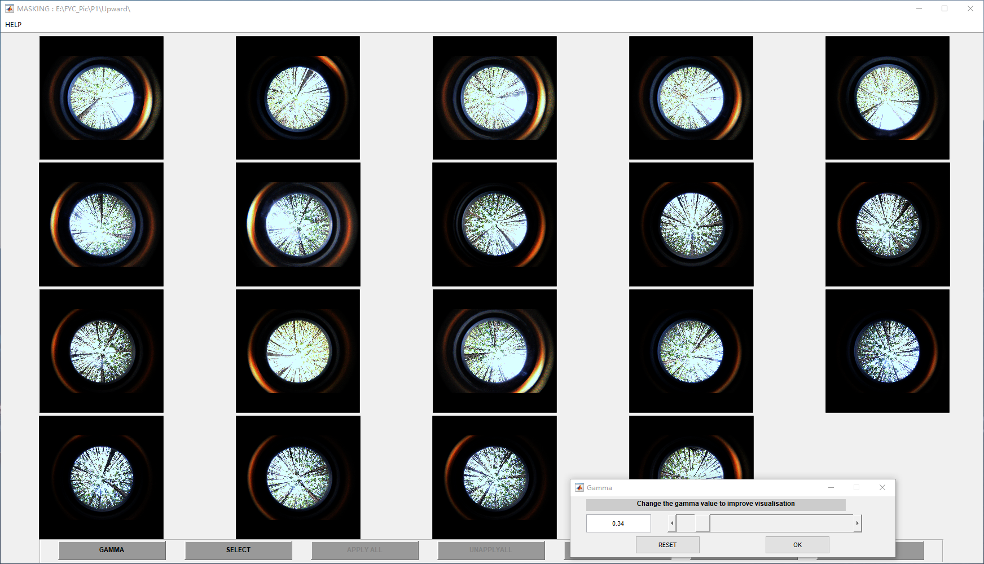Select the third thumbnail in the top row
The width and height of the screenshot is (984, 564).
(495, 98)
